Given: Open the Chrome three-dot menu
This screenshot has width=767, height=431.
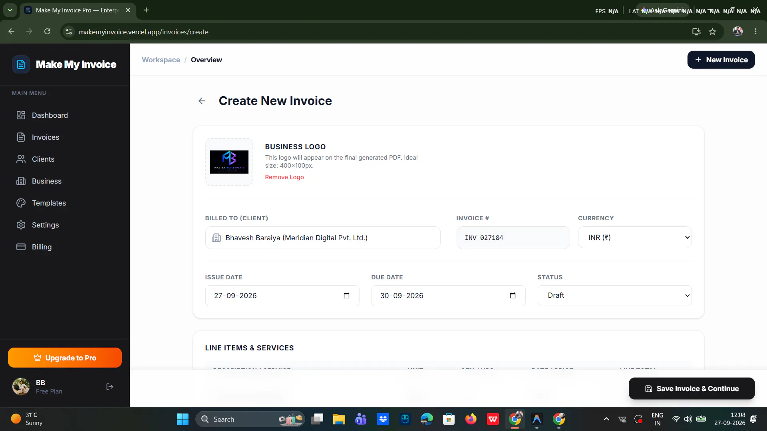Looking at the screenshot, I should [755, 32].
